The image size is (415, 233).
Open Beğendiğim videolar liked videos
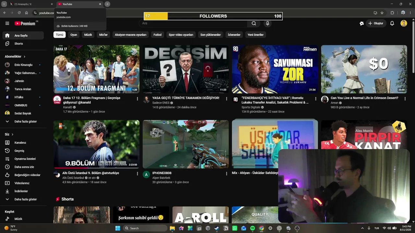[23, 175]
